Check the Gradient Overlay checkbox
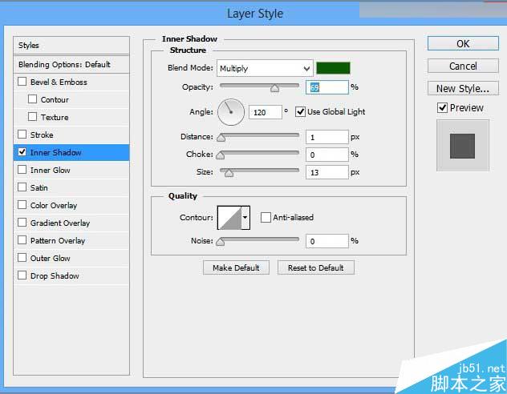Image resolution: width=507 pixels, height=394 pixels. tap(22, 223)
